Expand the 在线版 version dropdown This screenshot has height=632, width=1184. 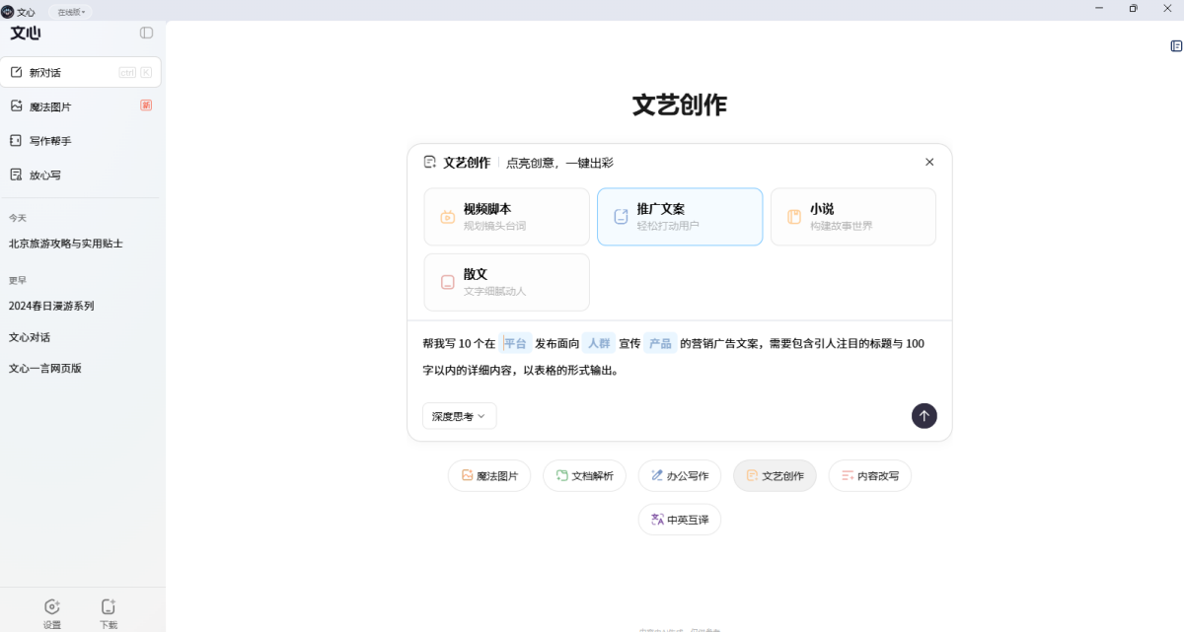pyautogui.click(x=71, y=12)
